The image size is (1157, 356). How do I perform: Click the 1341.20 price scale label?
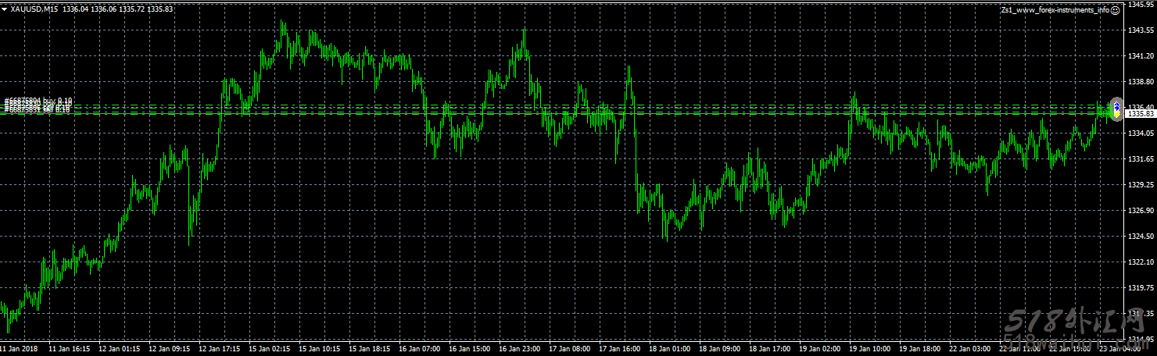(1141, 56)
